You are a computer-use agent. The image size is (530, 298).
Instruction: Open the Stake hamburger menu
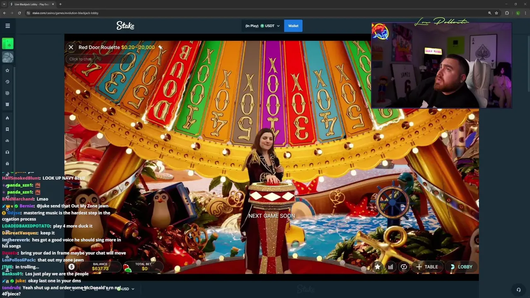click(7, 26)
